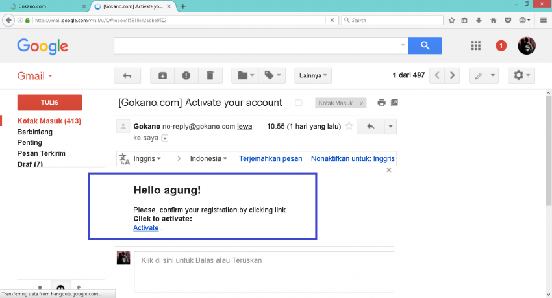Show search options dropdown arrow
The image size is (552, 298).
point(403,45)
